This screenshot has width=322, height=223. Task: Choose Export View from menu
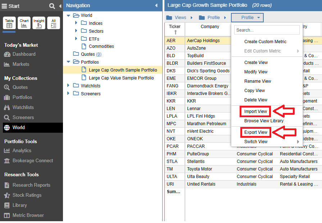(256, 132)
